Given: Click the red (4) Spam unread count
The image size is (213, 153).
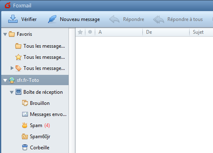Looking at the screenshot, I should 47,125.
